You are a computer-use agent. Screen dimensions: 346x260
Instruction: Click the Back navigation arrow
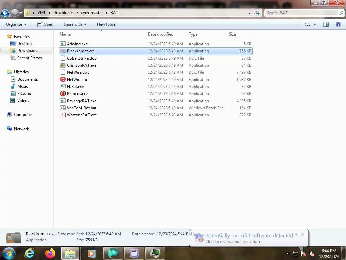tap(5, 13)
